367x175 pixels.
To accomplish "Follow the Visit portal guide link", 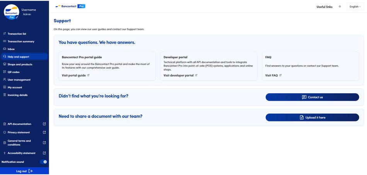I will point(74,76).
